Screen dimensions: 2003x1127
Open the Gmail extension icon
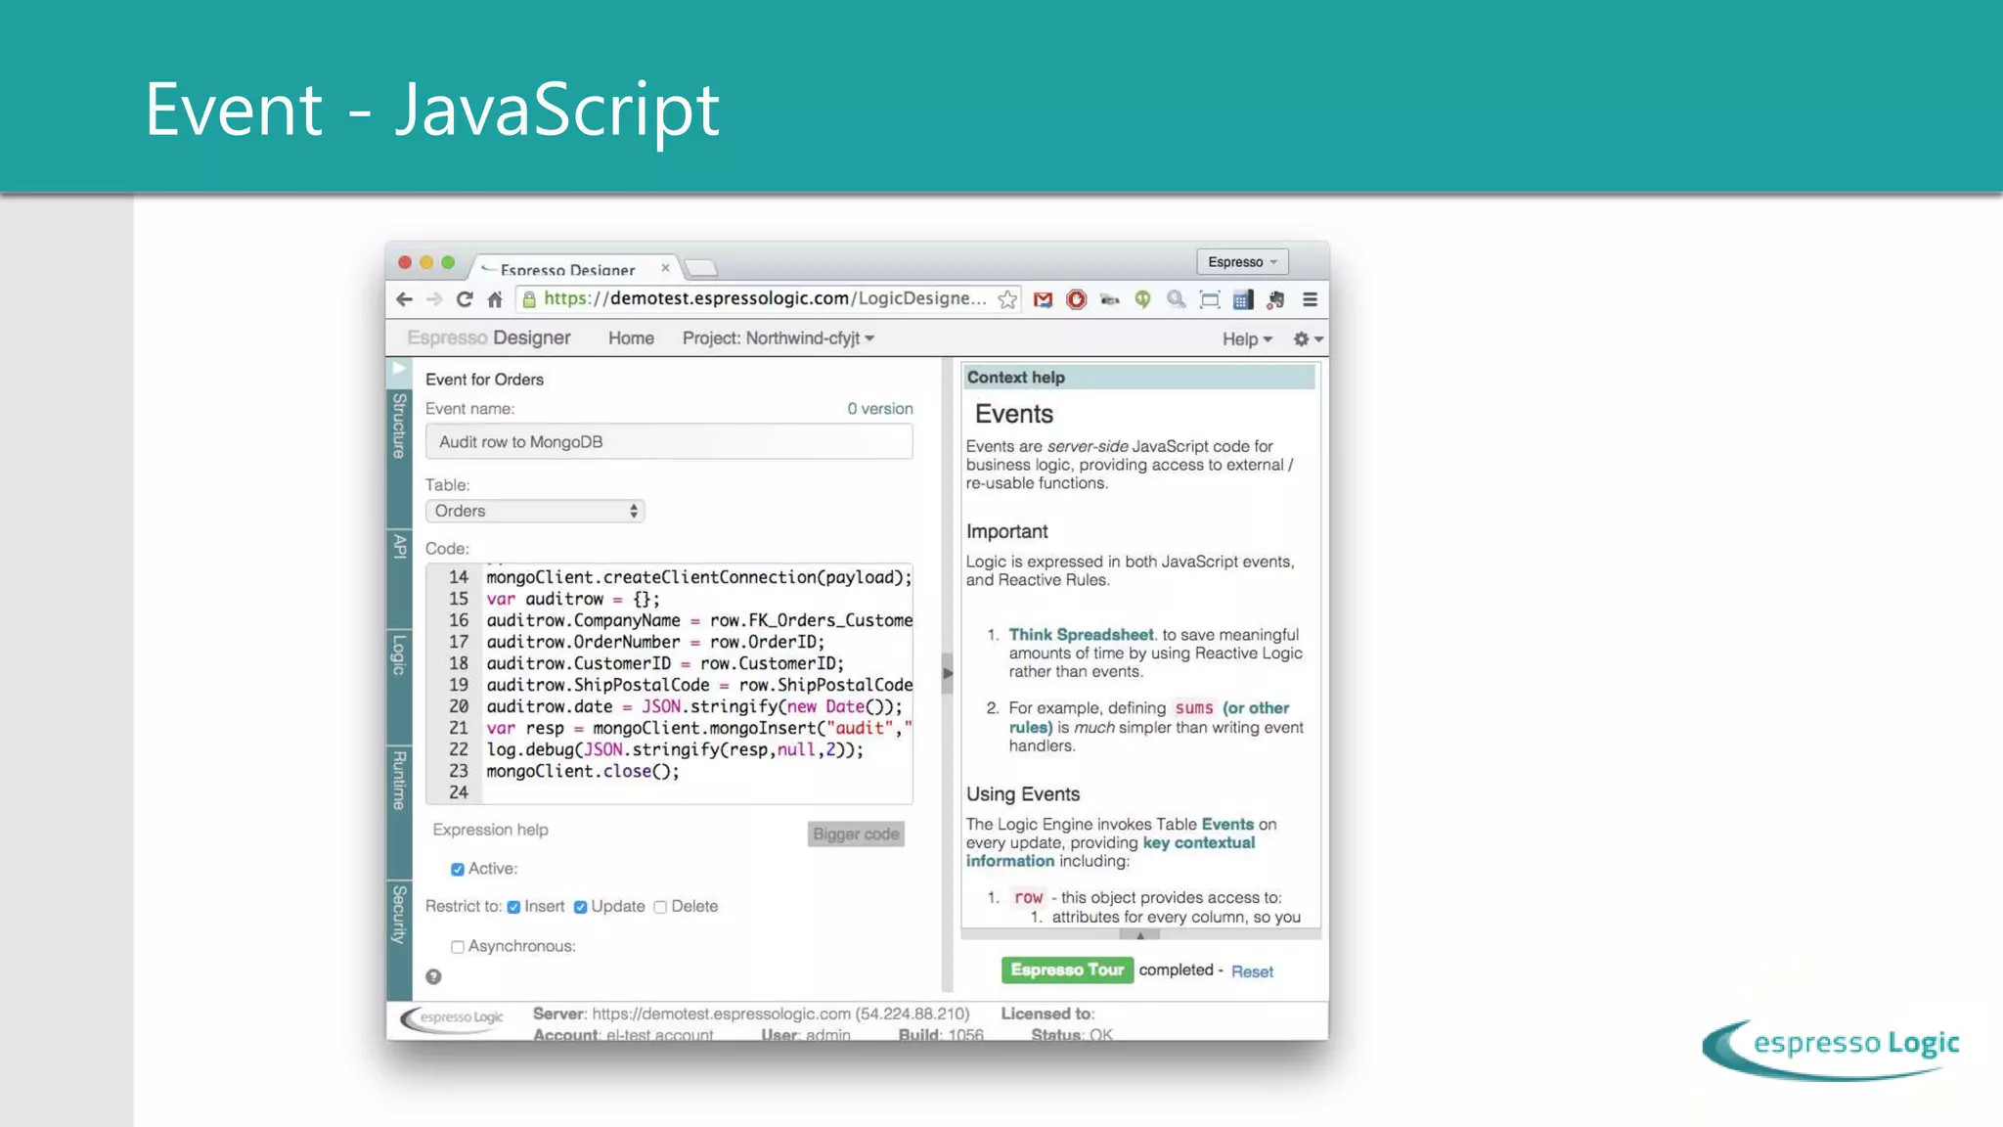1044,300
